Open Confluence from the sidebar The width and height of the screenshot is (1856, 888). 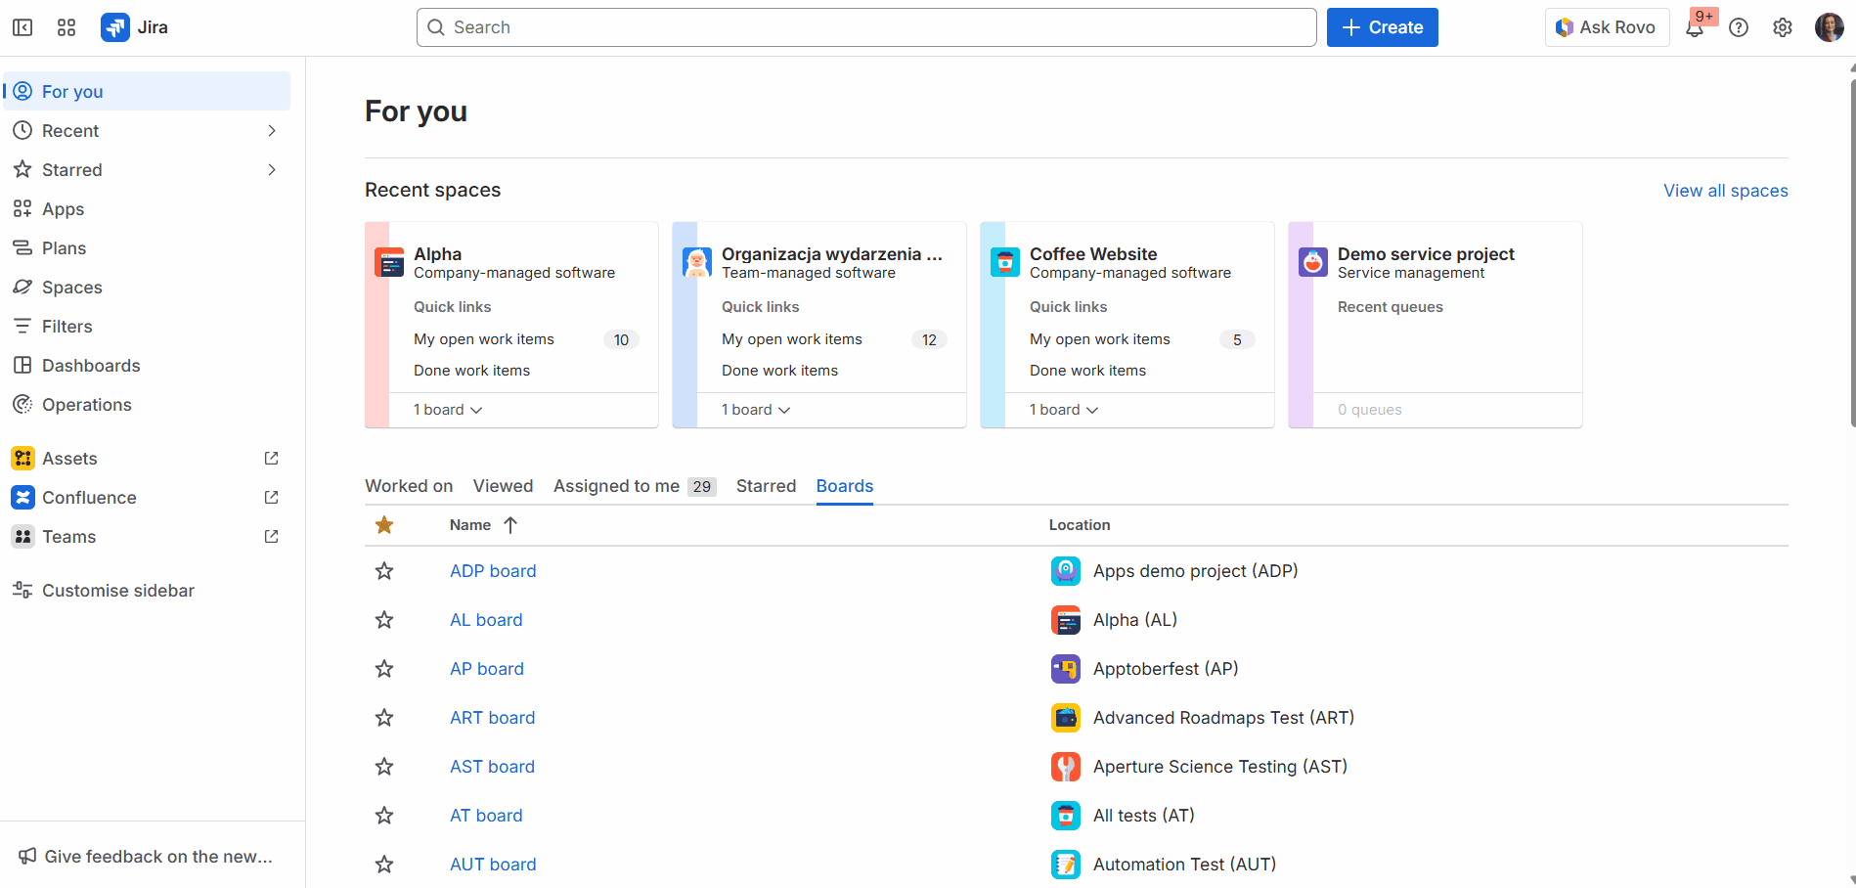[x=147, y=497]
